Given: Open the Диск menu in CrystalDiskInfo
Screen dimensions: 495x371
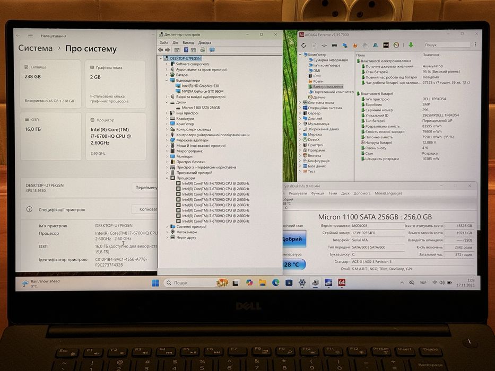Looking at the screenshot, I should 345,193.
